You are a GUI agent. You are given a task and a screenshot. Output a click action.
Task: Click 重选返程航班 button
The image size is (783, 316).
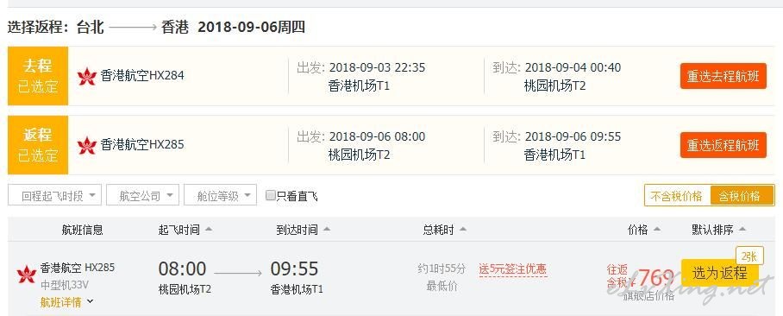[x=723, y=145]
